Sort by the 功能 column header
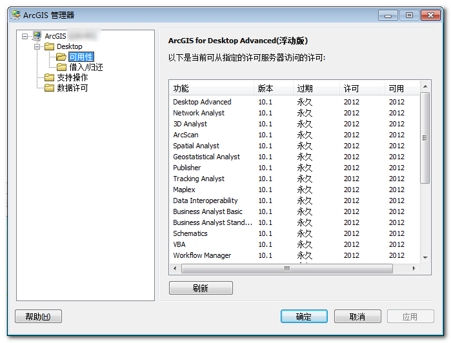Screen dimensions: 451x343 tap(212, 88)
